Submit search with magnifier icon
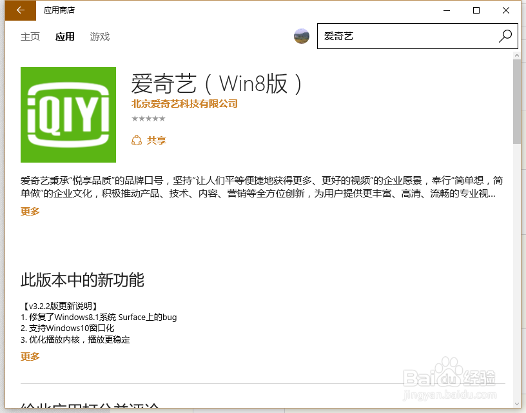Image resolution: width=526 pixels, height=413 pixels. (505, 36)
